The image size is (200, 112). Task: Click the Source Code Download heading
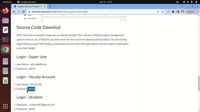(38, 27)
